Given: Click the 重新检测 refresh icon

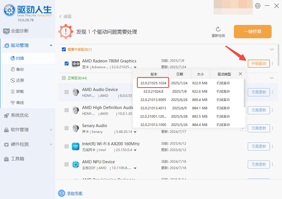Looking at the screenshot, I should point(218,29).
